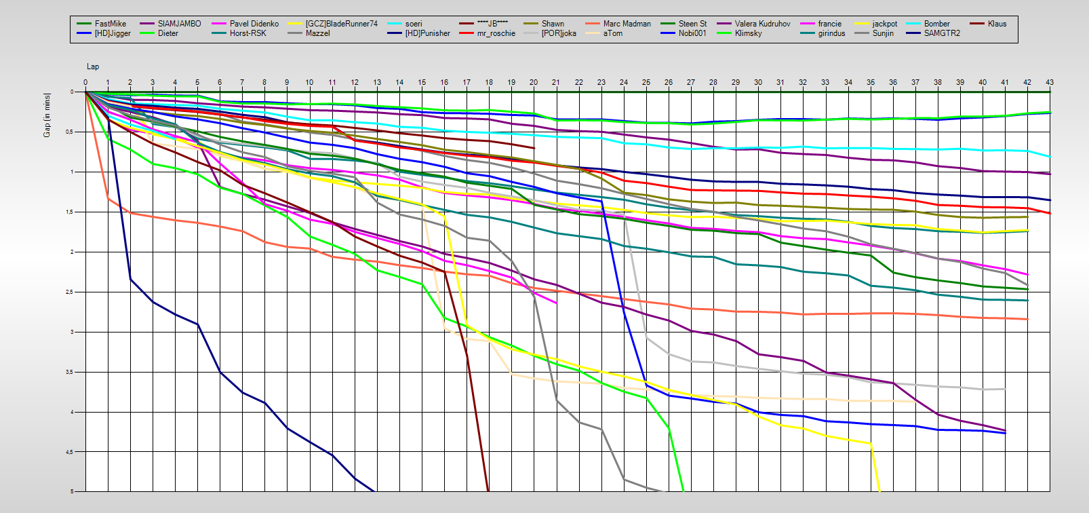Click the Valera Kudruhov legend label
The width and height of the screenshot is (1089, 513).
(x=762, y=24)
